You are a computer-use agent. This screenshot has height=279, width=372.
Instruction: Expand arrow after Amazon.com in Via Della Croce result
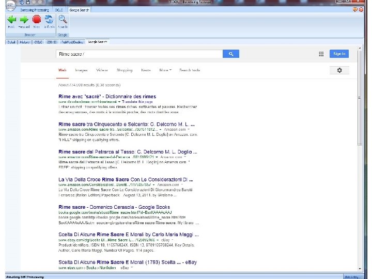coord(182,185)
